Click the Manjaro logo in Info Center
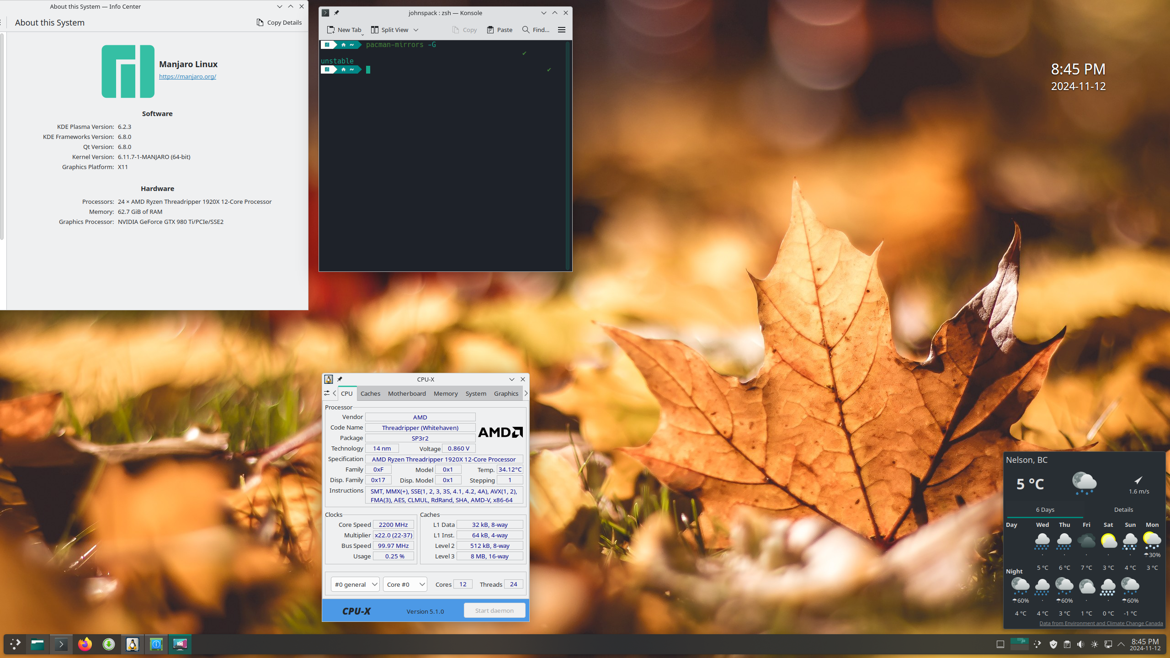This screenshot has height=658, width=1170. point(128,71)
